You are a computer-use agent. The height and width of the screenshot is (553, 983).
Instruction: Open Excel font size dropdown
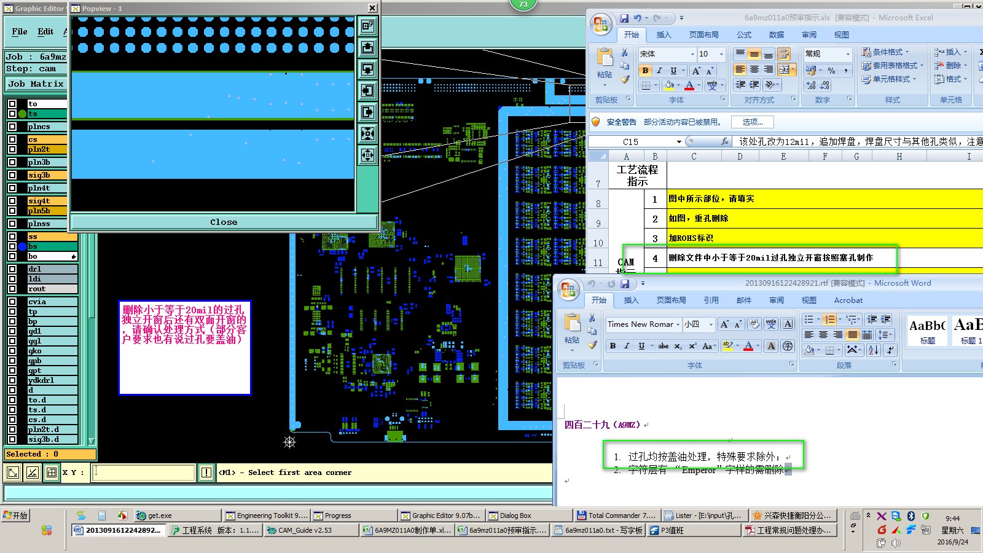pyautogui.click(x=721, y=54)
